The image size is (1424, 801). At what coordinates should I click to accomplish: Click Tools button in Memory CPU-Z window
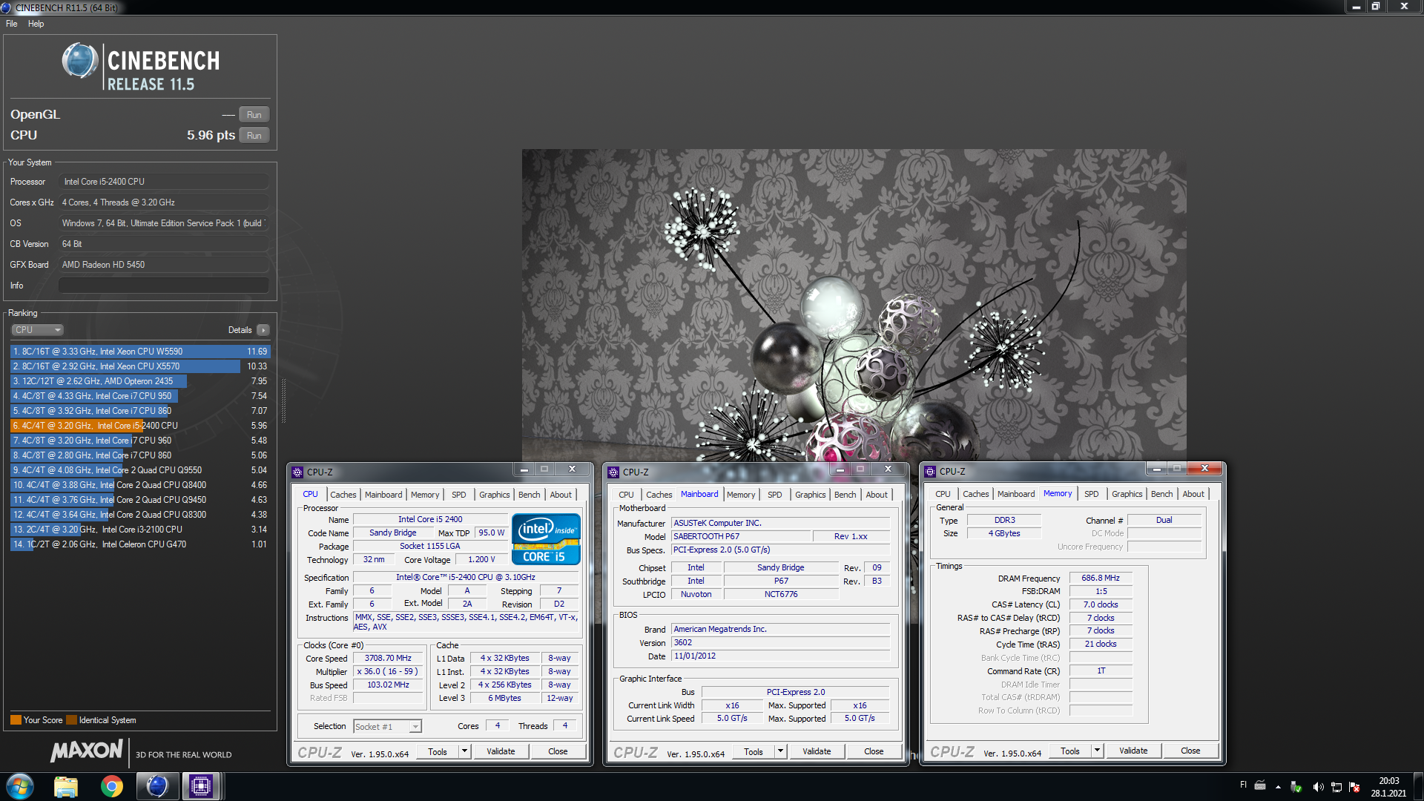click(1070, 751)
